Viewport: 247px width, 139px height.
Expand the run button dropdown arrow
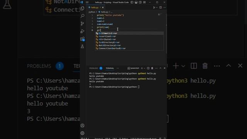click(157, 7)
